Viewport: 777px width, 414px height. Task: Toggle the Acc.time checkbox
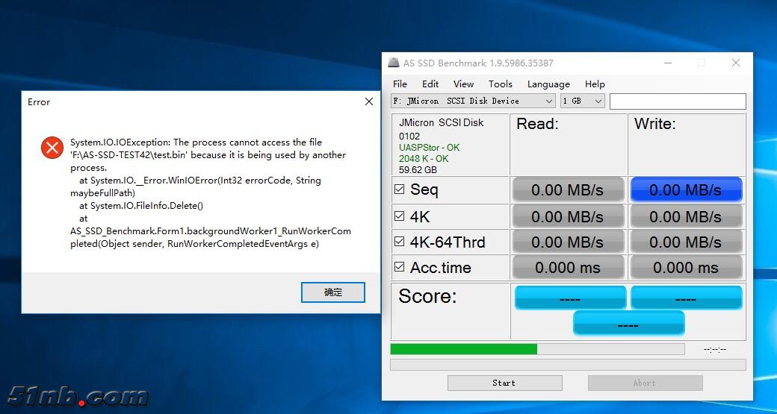point(400,267)
